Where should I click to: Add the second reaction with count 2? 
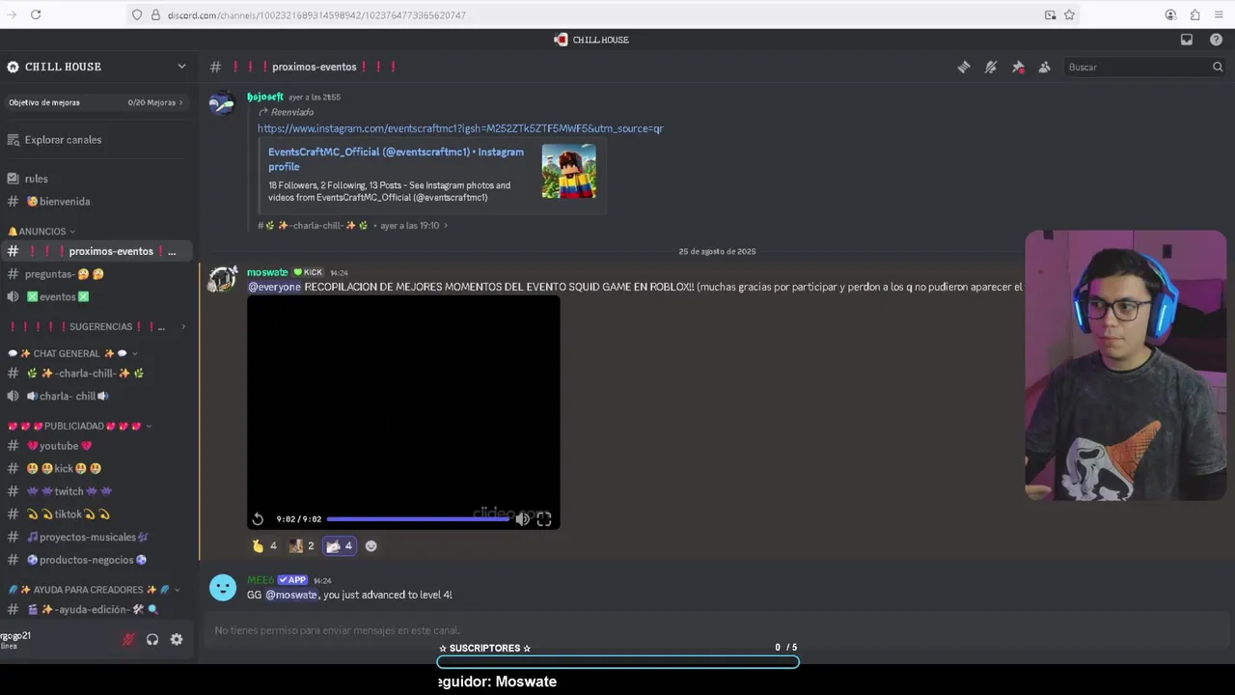302,546
